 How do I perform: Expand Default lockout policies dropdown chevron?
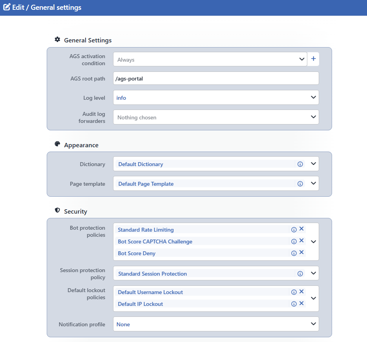[313, 298]
